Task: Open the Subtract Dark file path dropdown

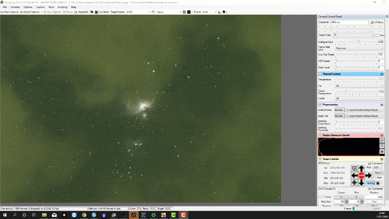Action: click(365, 110)
